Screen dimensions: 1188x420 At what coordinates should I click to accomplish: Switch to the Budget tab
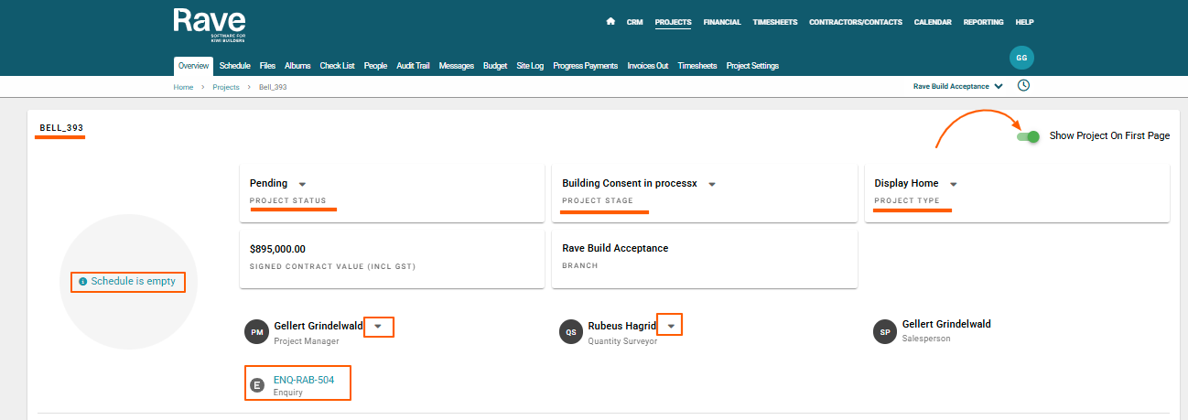[495, 66]
